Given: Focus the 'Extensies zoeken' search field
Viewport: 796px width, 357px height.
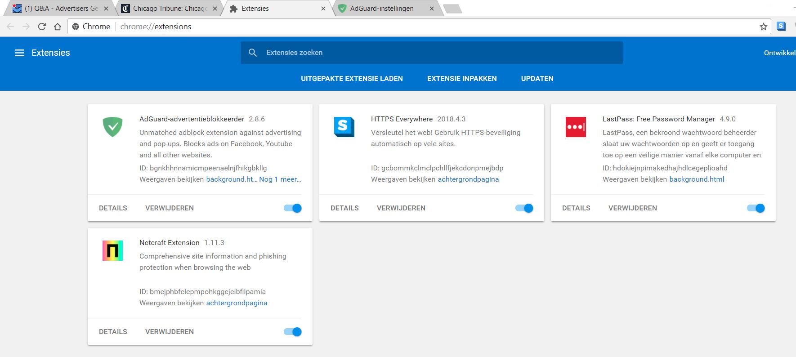Looking at the screenshot, I should 432,53.
